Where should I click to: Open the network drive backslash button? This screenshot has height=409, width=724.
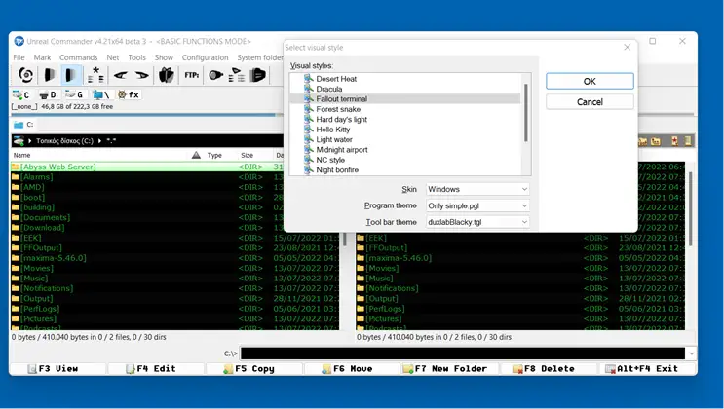100,94
